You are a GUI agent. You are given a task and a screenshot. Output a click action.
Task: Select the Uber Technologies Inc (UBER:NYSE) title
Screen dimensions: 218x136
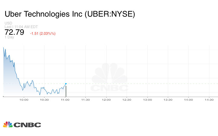point(70,14)
